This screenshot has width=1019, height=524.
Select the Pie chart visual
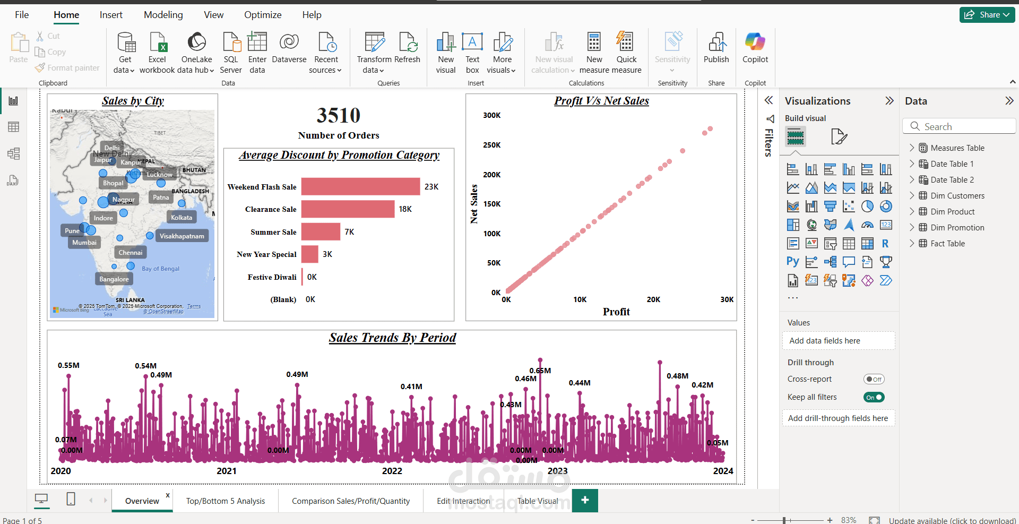(867, 207)
